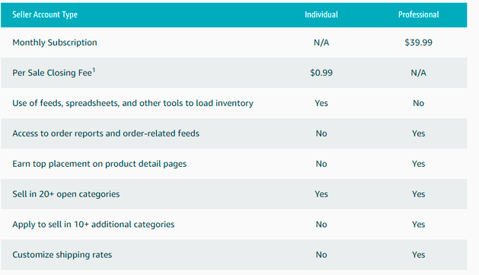Click Professional N/A in Closing Fee row

tap(419, 72)
